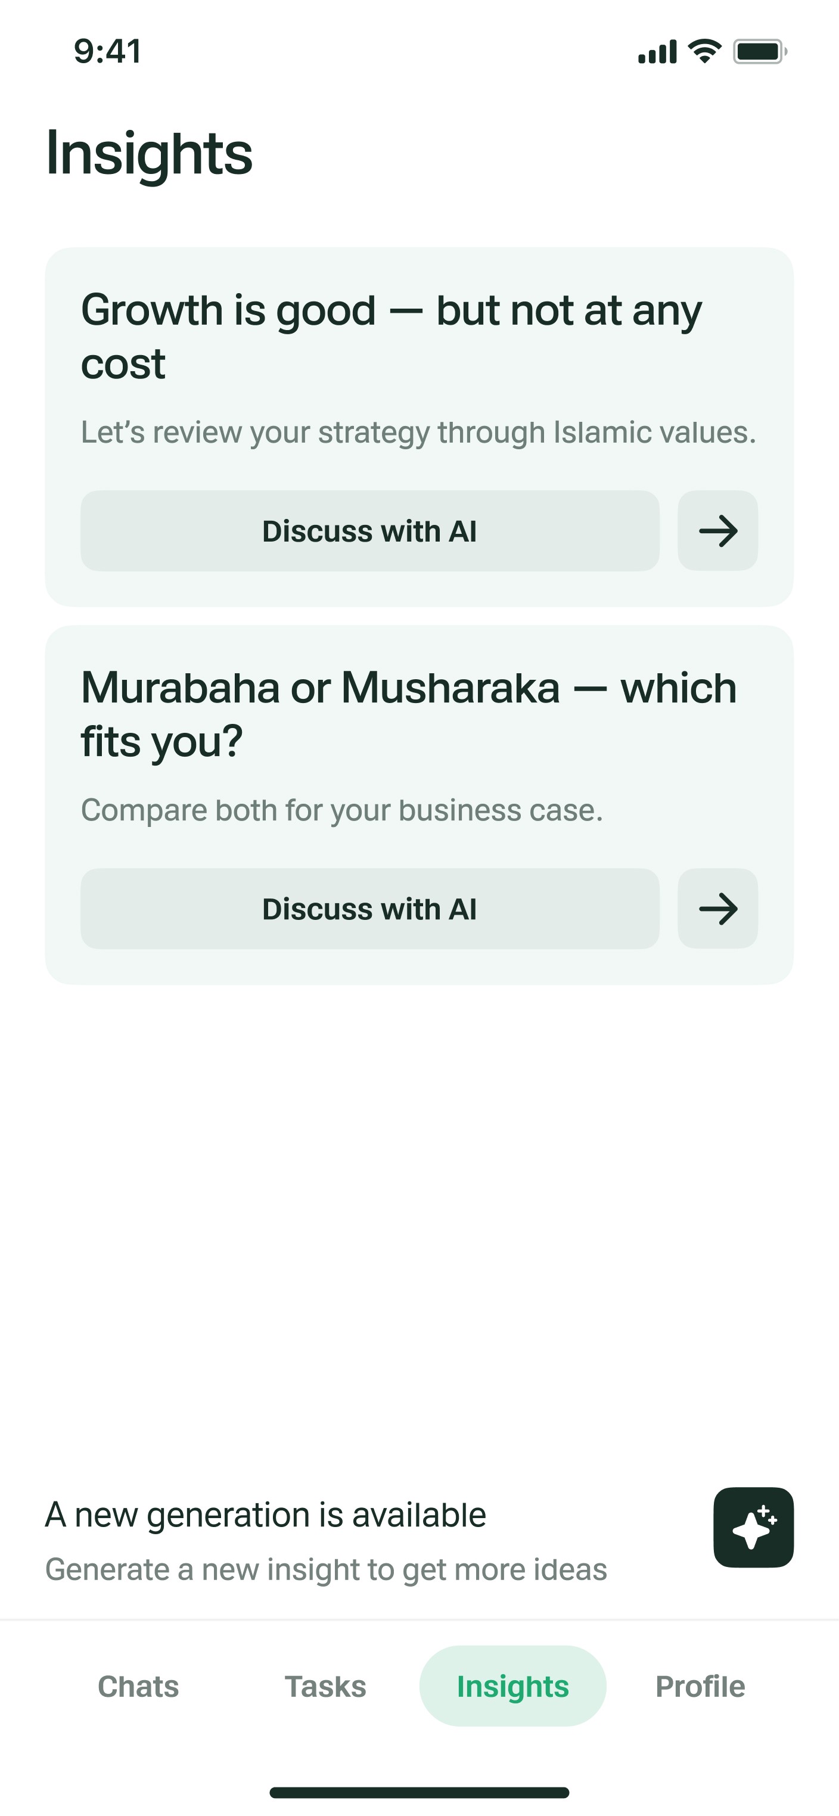839x1816 pixels.
Task: Tap arrow icon on Murabaha or Musharaka card
Action: [717, 909]
